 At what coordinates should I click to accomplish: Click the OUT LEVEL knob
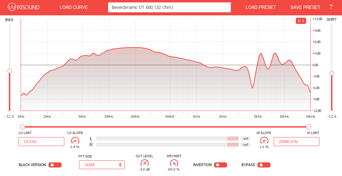tap(144, 163)
